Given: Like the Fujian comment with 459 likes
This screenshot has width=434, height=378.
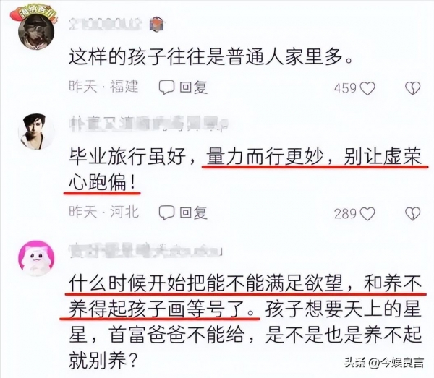Looking at the screenshot, I should [x=368, y=88].
